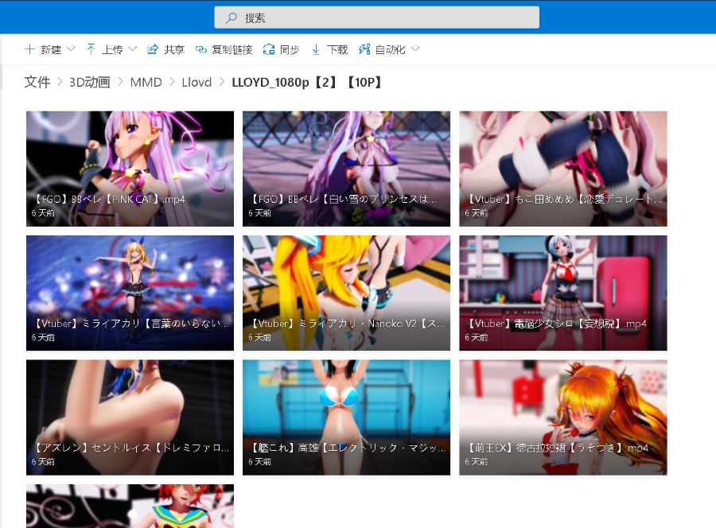Navigate to the MMD breadcrumb item
716x528 pixels.
coord(146,82)
